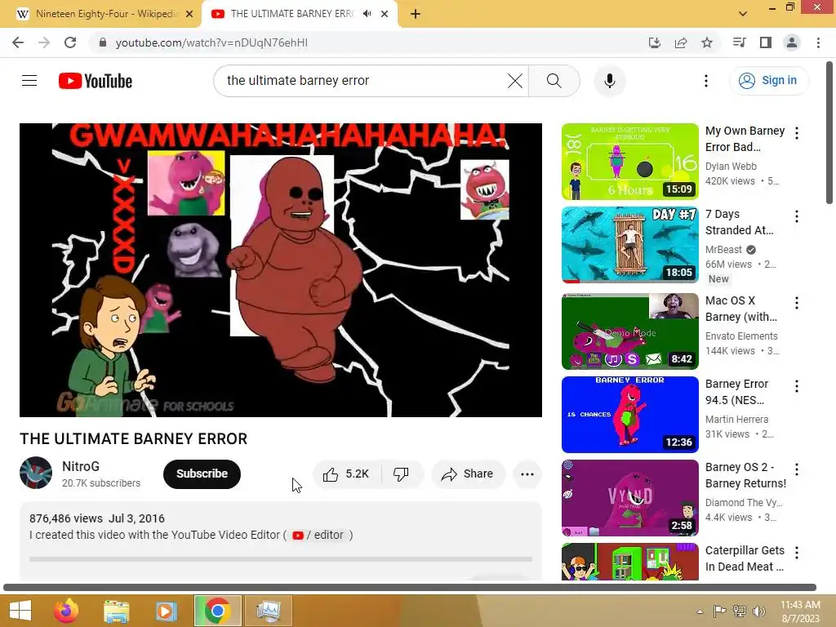Open the media player taskbar icon
836x627 pixels.
[166, 611]
